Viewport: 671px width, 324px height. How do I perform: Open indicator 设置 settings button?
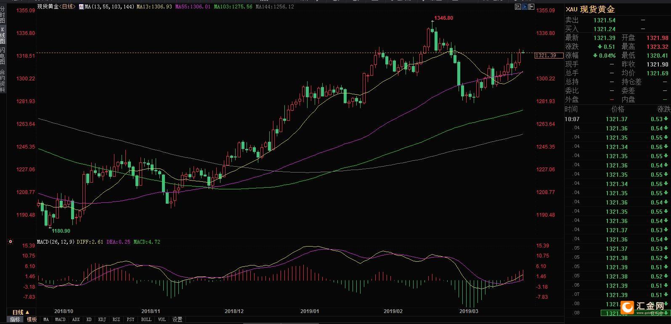[178, 320]
